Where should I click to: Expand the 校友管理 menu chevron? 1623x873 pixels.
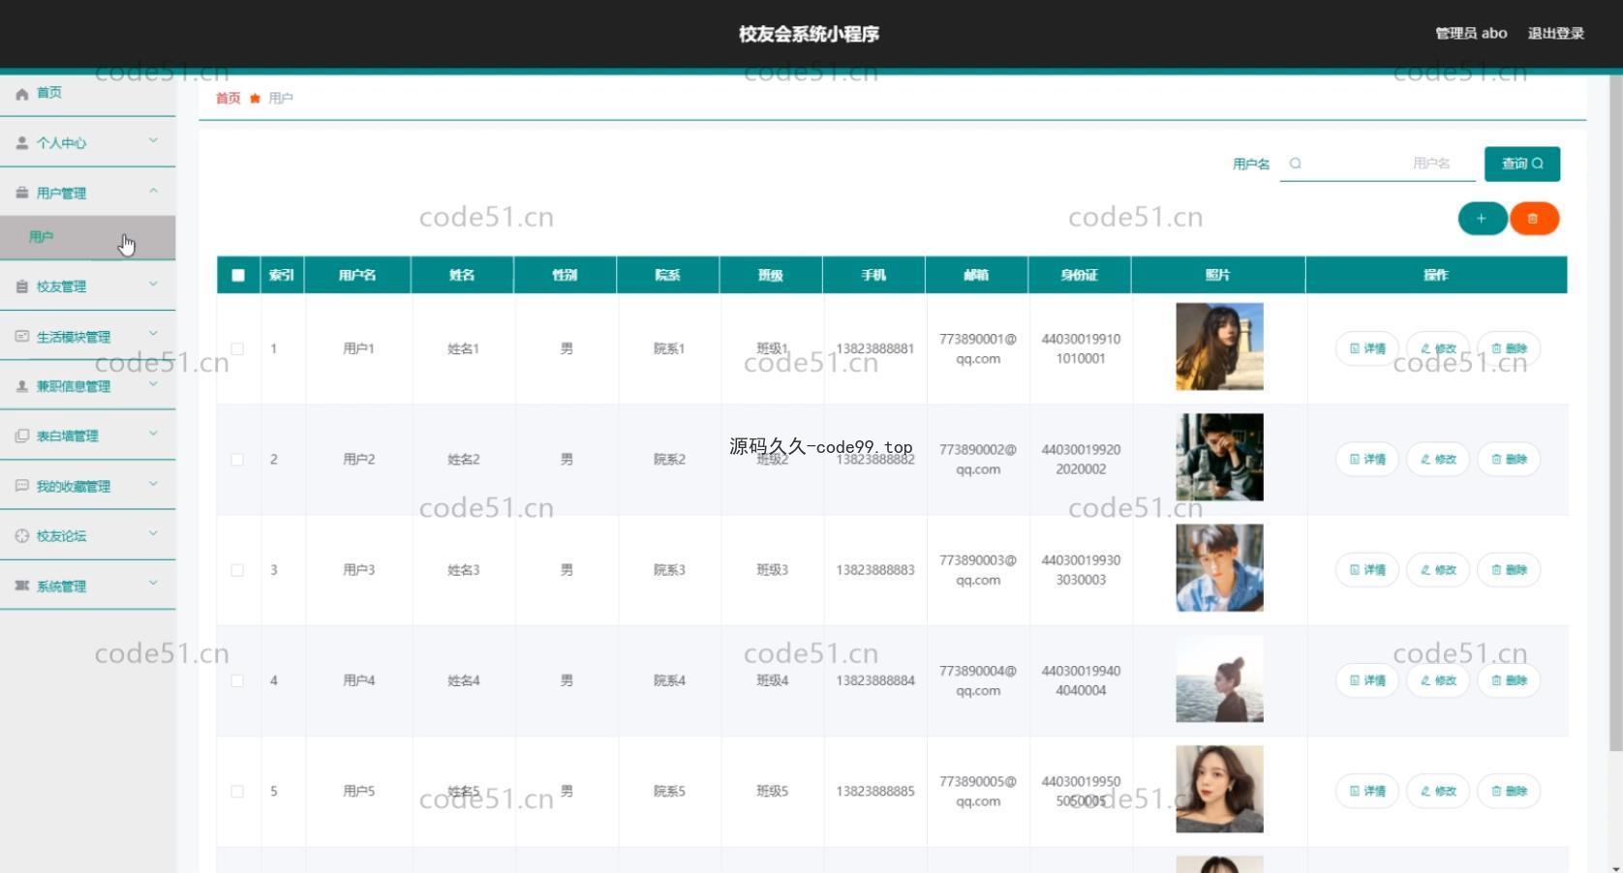coord(153,285)
